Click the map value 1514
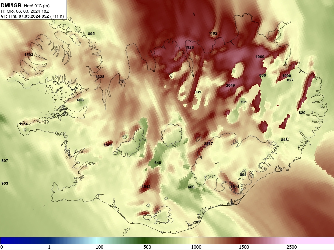This screenshot has width=334, height=250. click(235, 187)
